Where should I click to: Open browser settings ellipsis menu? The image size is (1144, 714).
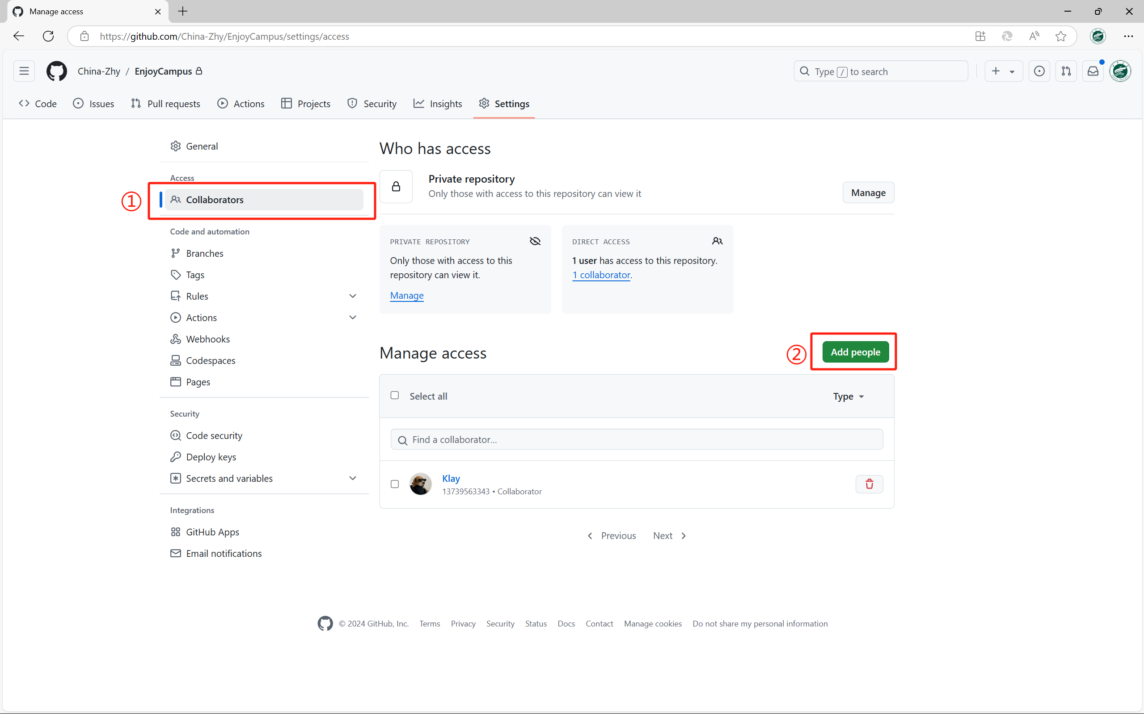click(1128, 36)
